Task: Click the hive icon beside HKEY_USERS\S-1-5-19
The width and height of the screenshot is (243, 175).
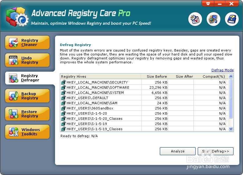Action: point(63,124)
